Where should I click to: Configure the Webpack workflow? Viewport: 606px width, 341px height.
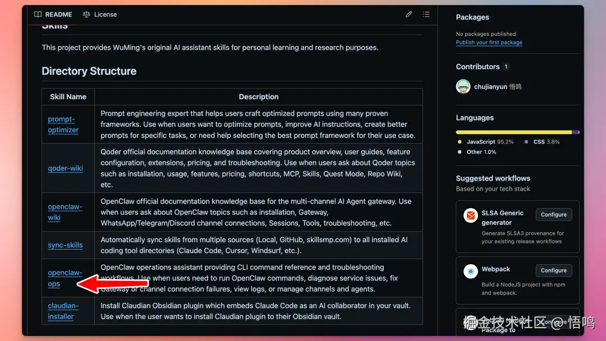coord(553,270)
